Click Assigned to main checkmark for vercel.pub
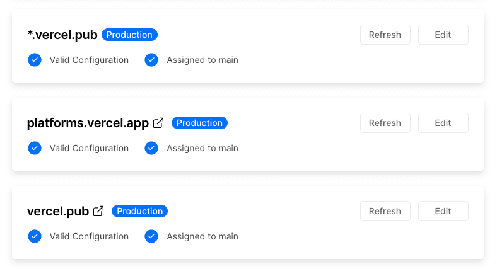 (151, 236)
